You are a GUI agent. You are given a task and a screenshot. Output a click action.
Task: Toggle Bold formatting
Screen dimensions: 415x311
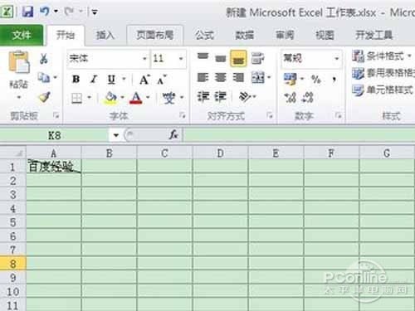(76, 80)
